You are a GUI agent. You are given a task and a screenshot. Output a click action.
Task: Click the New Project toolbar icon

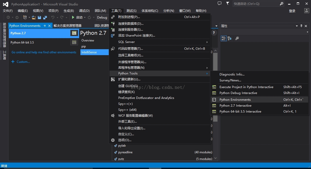coord(25,17)
